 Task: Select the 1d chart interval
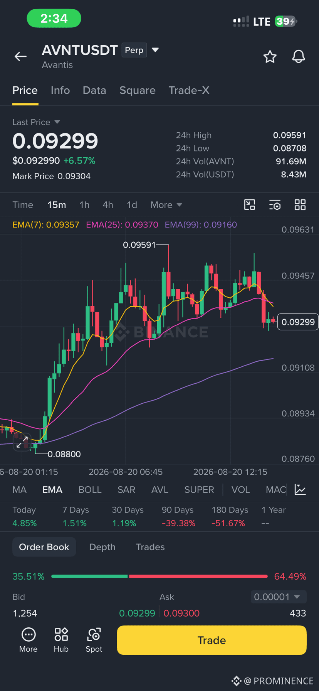coord(132,205)
